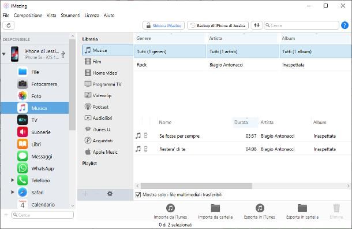Select Rock in the Genere column
Screen dimensions: 352x229
point(170,65)
